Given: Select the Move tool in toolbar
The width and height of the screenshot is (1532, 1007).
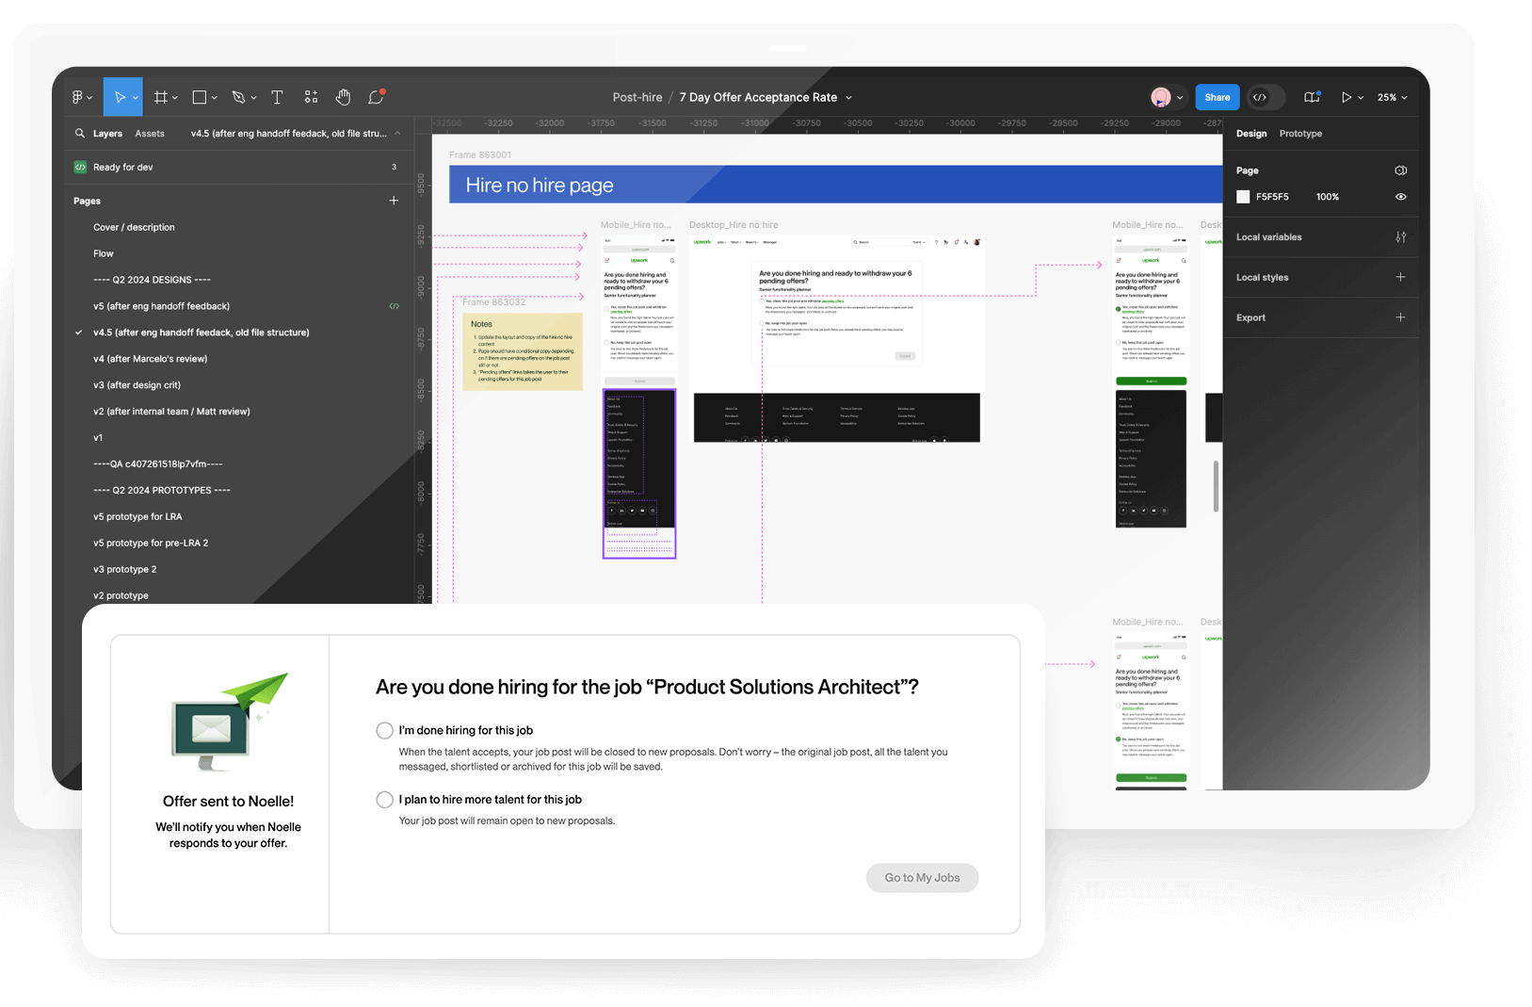Looking at the screenshot, I should (120, 97).
